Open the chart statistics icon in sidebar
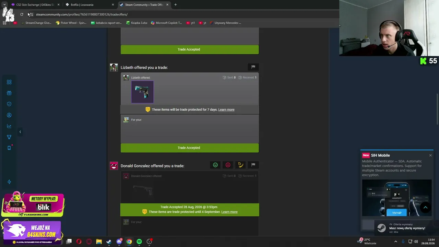The image size is (439, 247). [x=9, y=126]
